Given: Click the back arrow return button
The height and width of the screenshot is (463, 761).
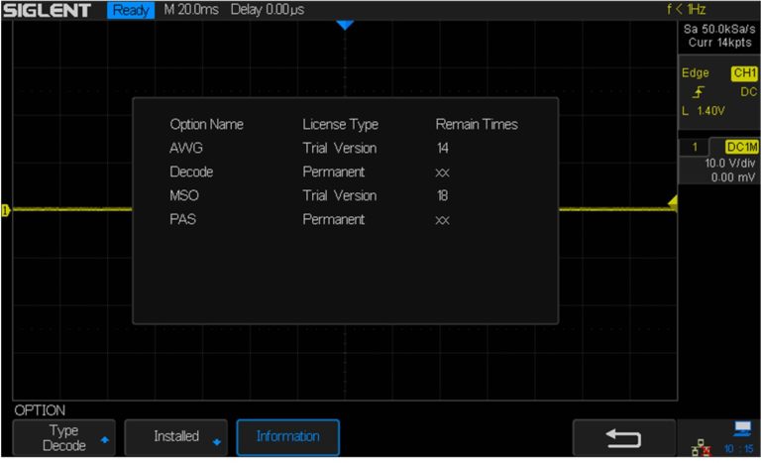Looking at the screenshot, I should point(622,437).
